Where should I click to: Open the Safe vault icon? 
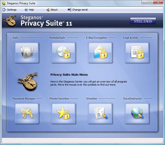coord(27,53)
